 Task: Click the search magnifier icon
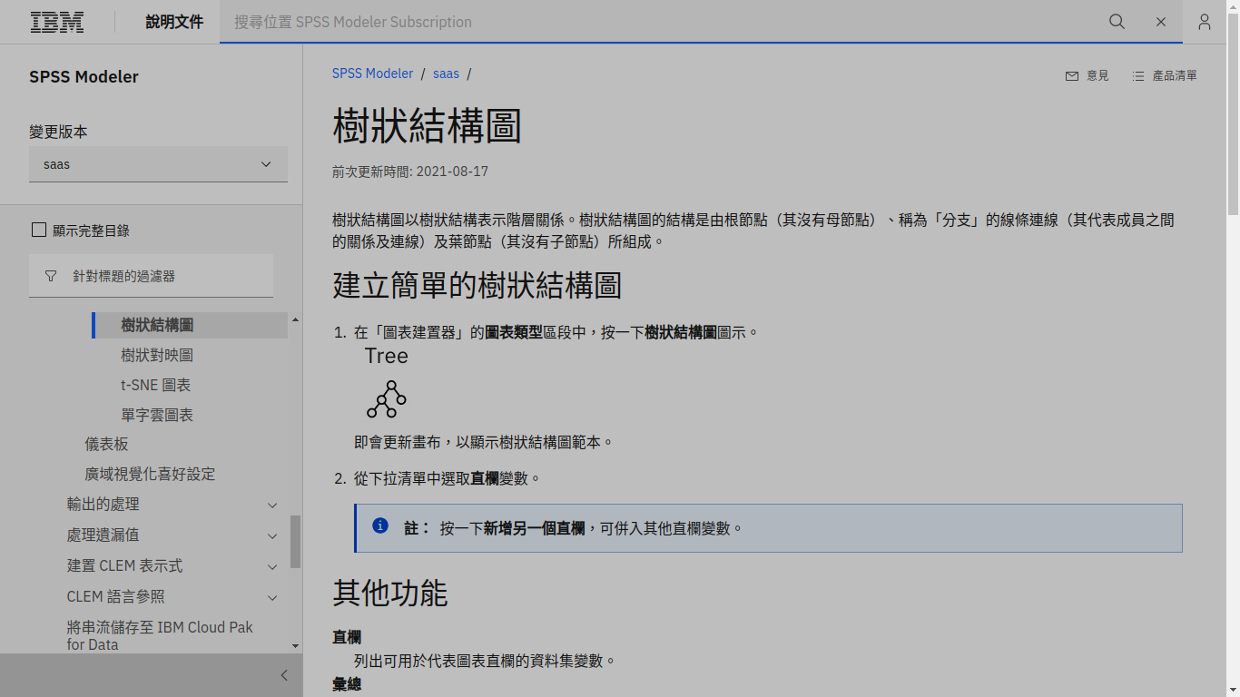[x=1117, y=22]
